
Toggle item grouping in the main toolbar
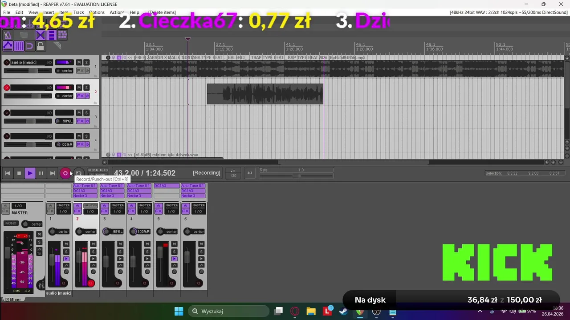[52, 35]
